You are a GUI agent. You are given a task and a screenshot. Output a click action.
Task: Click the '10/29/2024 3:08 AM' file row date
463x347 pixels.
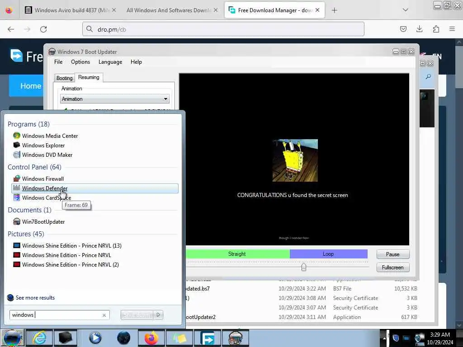302,298
